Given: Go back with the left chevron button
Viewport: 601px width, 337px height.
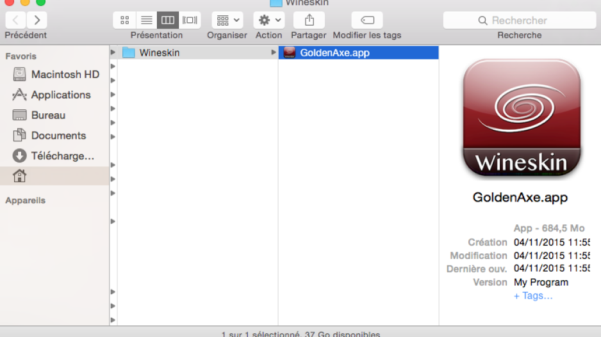Looking at the screenshot, I should tap(16, 20).
